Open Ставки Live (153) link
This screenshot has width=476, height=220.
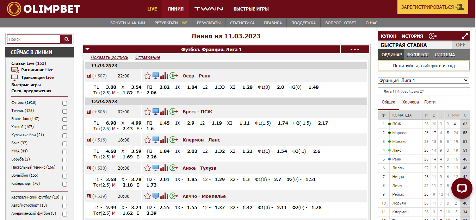coord(29,63)
